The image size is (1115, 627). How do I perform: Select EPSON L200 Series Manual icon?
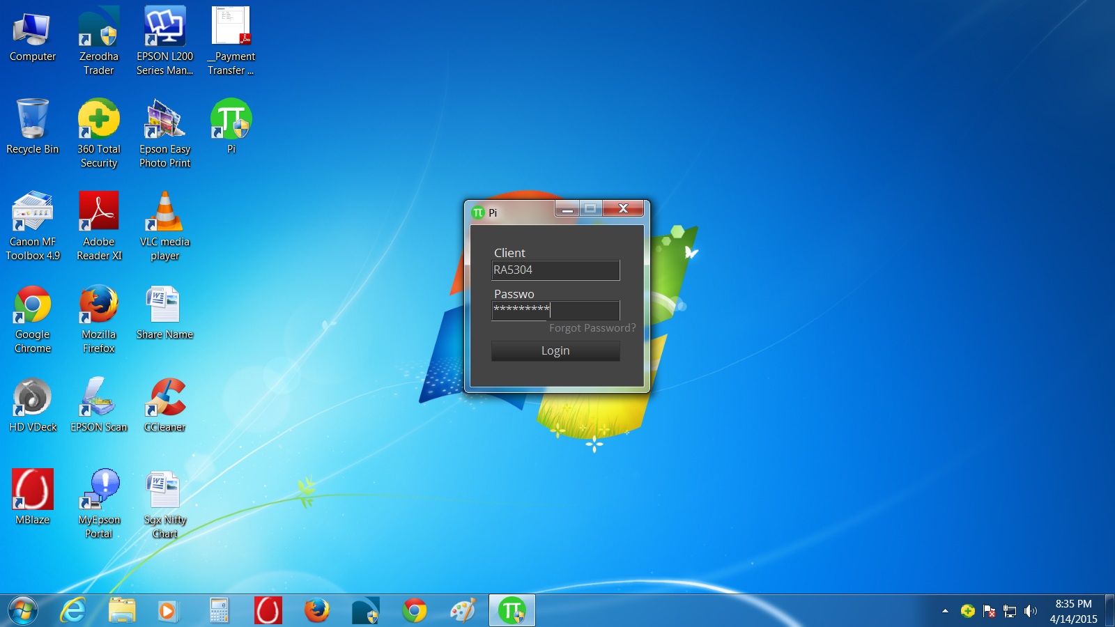[x=165, y=42]
